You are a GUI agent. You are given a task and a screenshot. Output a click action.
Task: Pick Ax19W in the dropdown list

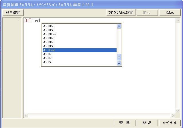79,46
